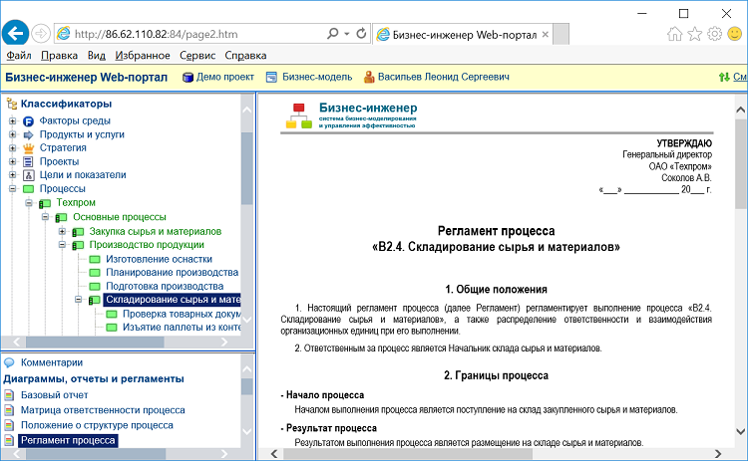Open the Вид menu
The height and width of the screenshot is (461, 748).
coord(97,56)
